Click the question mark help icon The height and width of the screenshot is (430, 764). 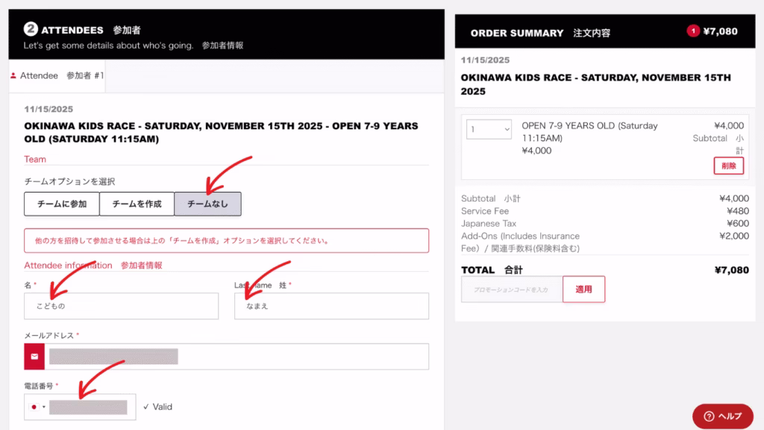coord(709,416)
